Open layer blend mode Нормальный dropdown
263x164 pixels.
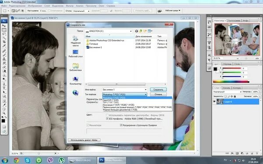227,92
